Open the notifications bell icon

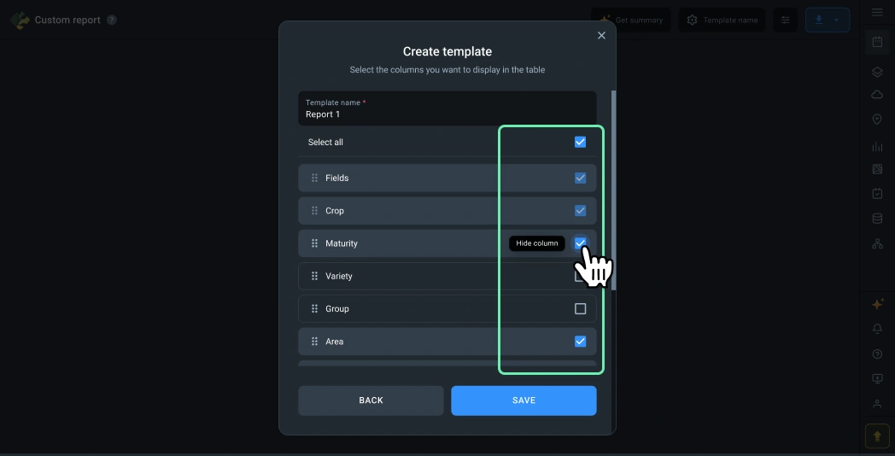click(x=877, y=329)
